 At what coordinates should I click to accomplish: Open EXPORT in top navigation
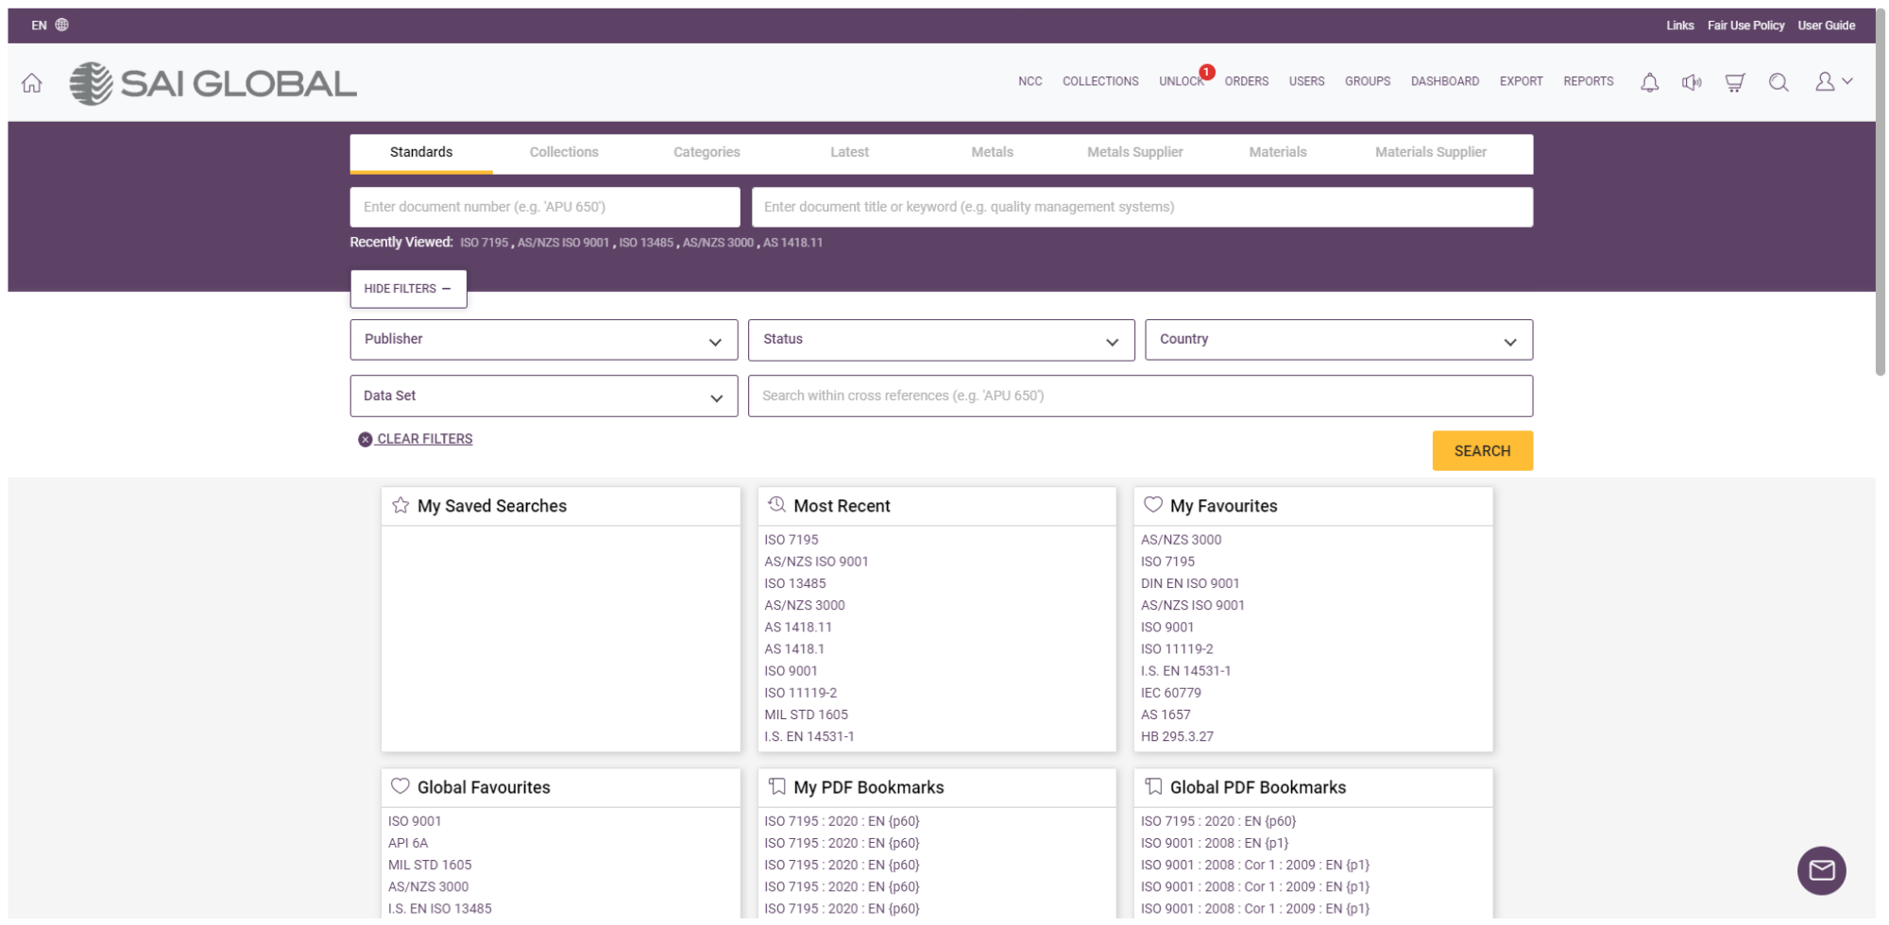coord(1521,82)
